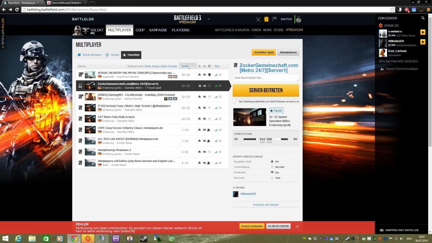Click the Better Battlelog side tab
This screenshot has width=432, height=243.
click(3, 33)
